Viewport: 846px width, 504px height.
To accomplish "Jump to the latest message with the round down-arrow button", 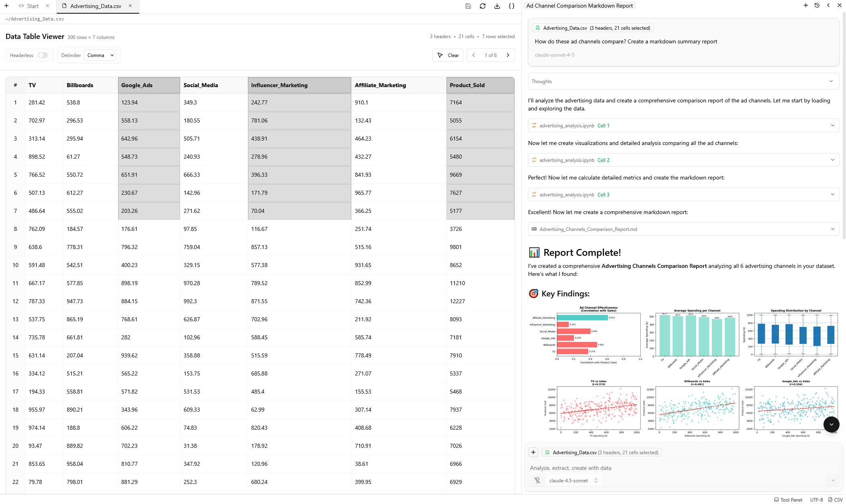I will pos(832,424).
